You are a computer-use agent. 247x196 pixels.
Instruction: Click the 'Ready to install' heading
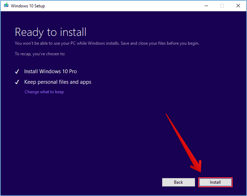51,32
